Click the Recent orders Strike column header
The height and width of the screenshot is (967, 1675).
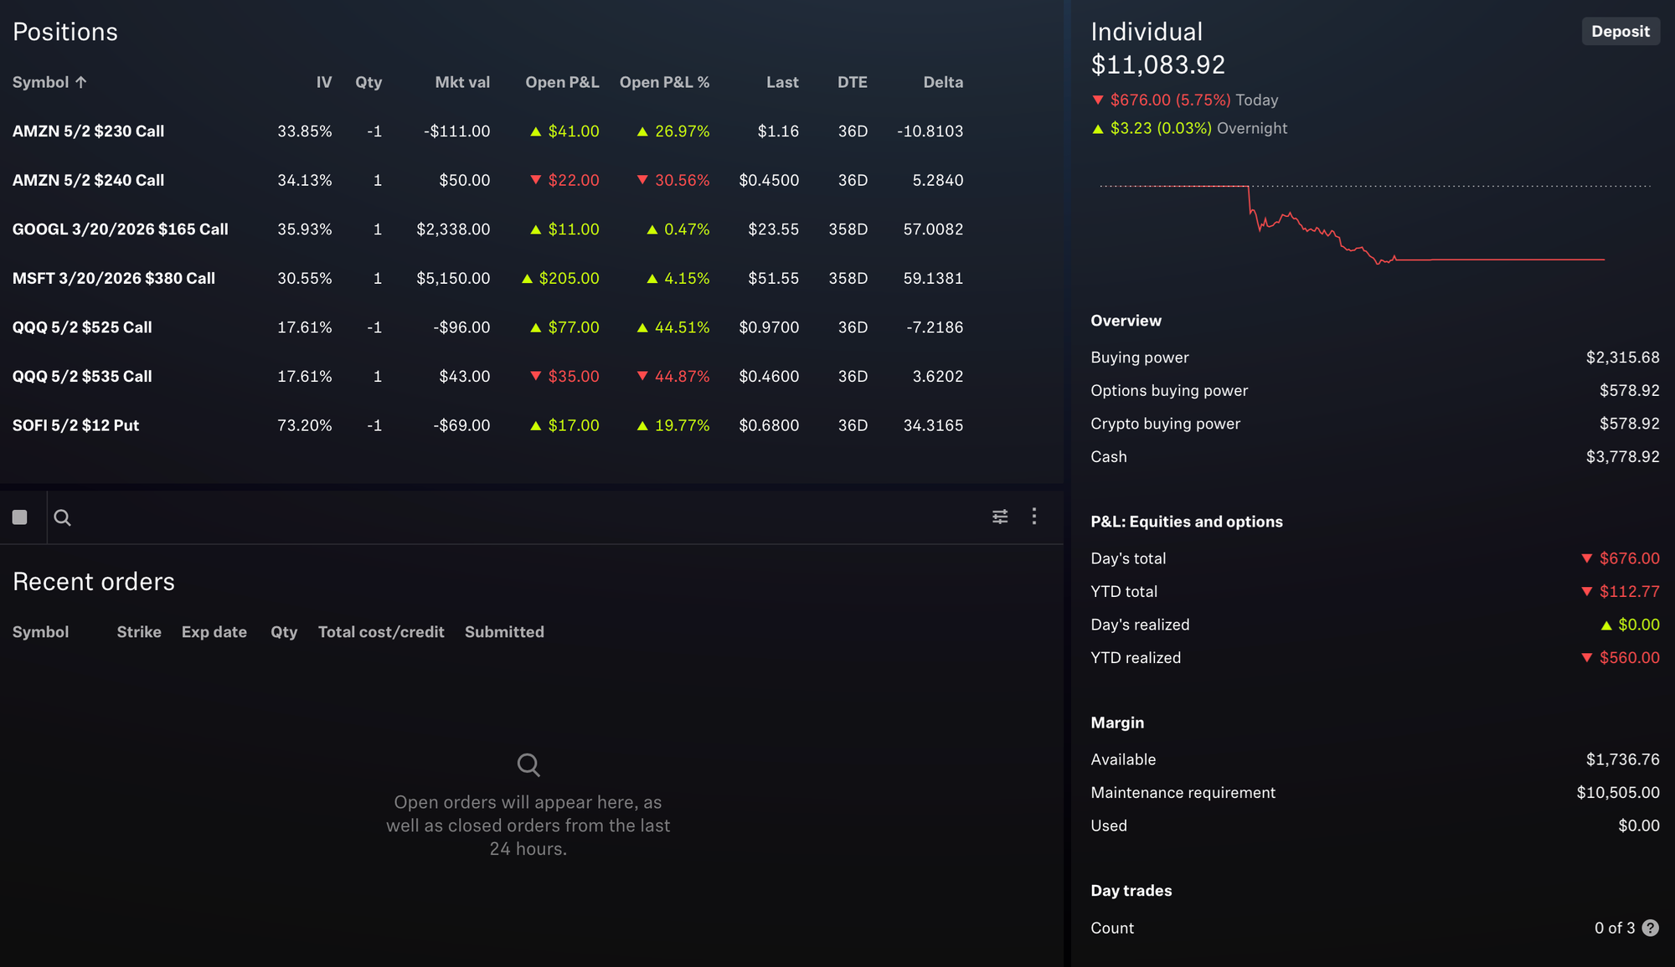coord(139,632)
